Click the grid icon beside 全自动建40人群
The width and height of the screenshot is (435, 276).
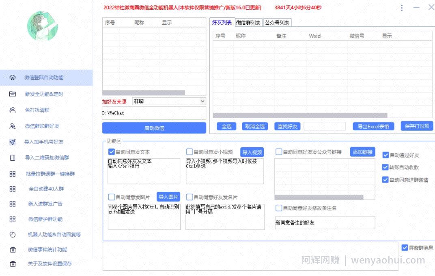pyautogui.click(x=13, y=189)
